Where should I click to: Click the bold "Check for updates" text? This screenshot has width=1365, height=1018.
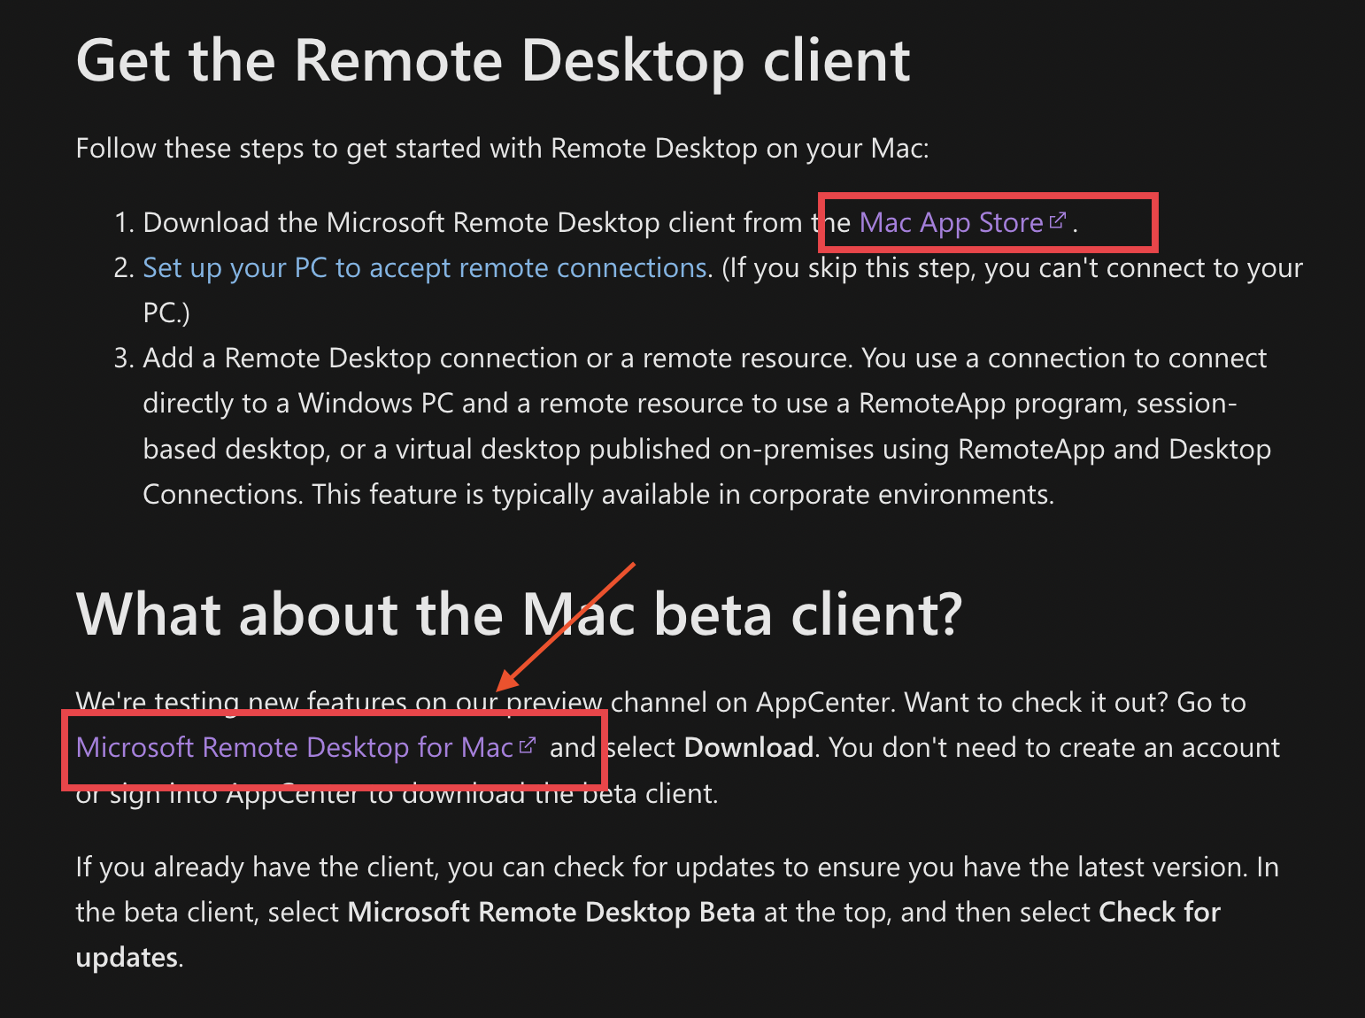click(1159, 912)
